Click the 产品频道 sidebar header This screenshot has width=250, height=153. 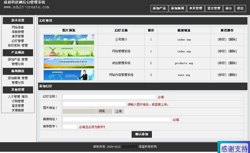[x=18, y=53]
